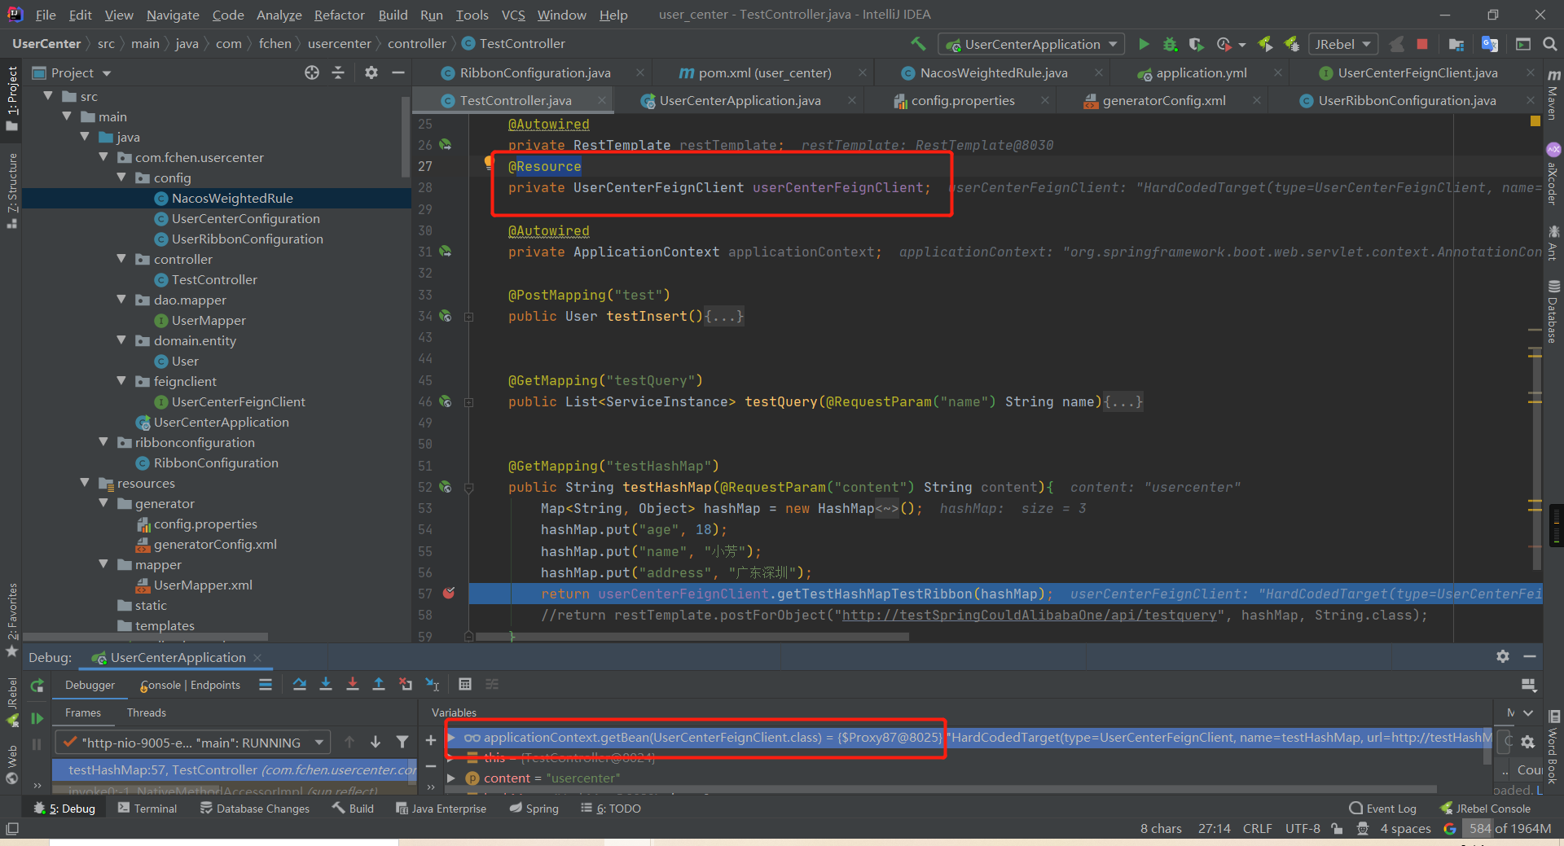Click the Step Out debugger icon
The image size is (1564, 846).
click(x=379, y=685)
